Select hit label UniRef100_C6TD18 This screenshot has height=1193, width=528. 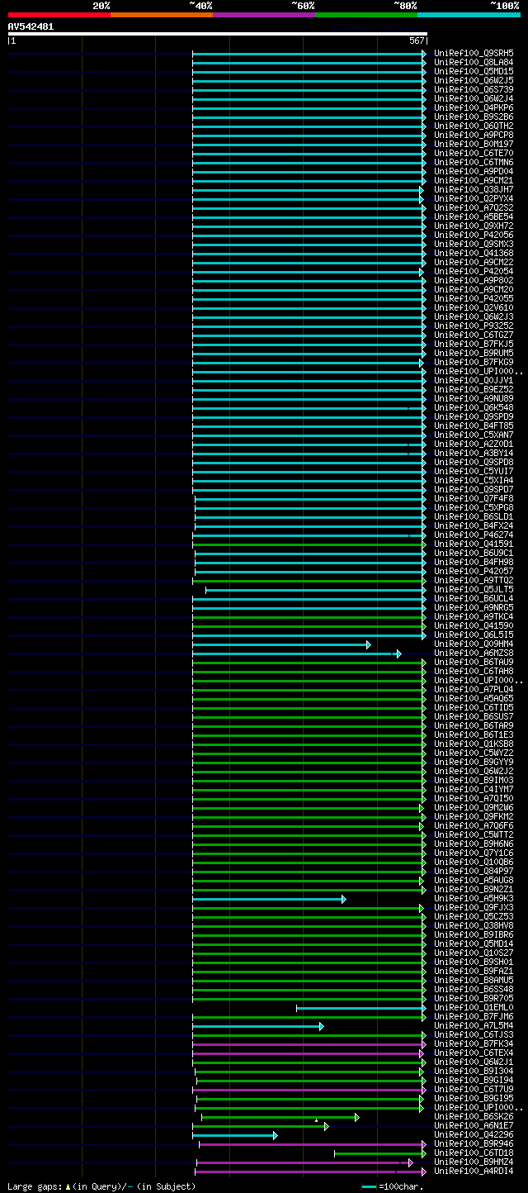click(474, 1153)
